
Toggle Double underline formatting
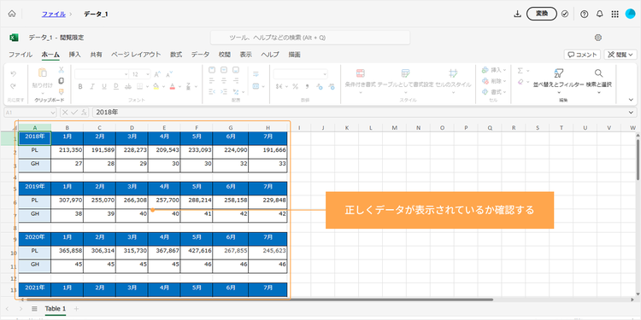click(115, 86)
